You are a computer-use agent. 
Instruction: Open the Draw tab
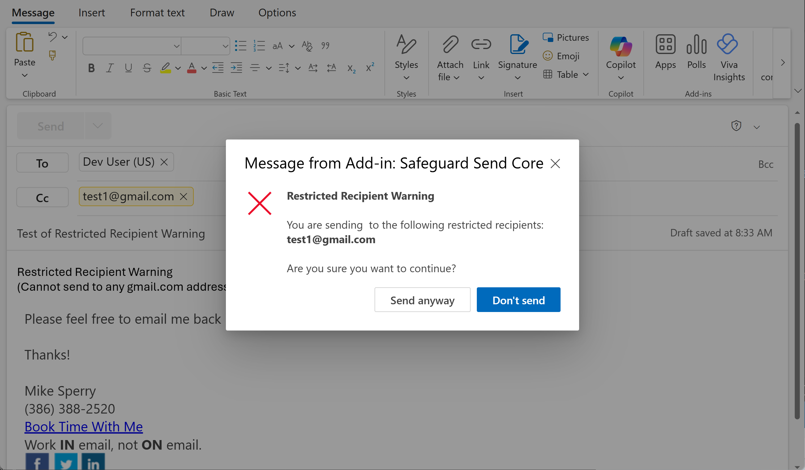[x=222, y=13]
